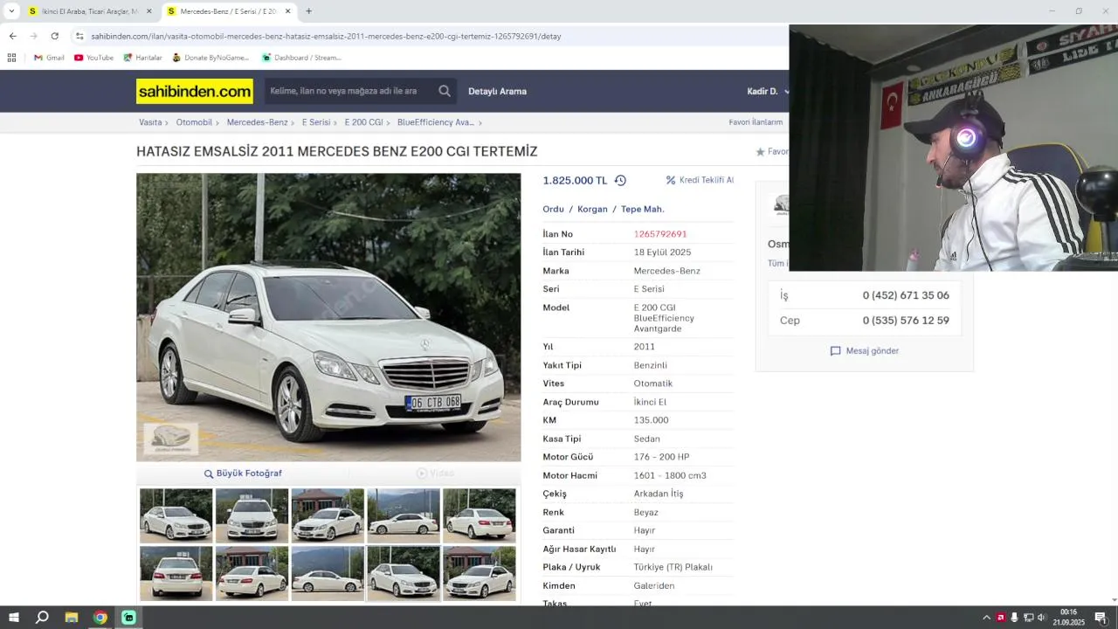Image resolution: width=1118 pixels, height=629 pixels.
Task: Open Haritalar bookmark
Action: pos(142,58)
